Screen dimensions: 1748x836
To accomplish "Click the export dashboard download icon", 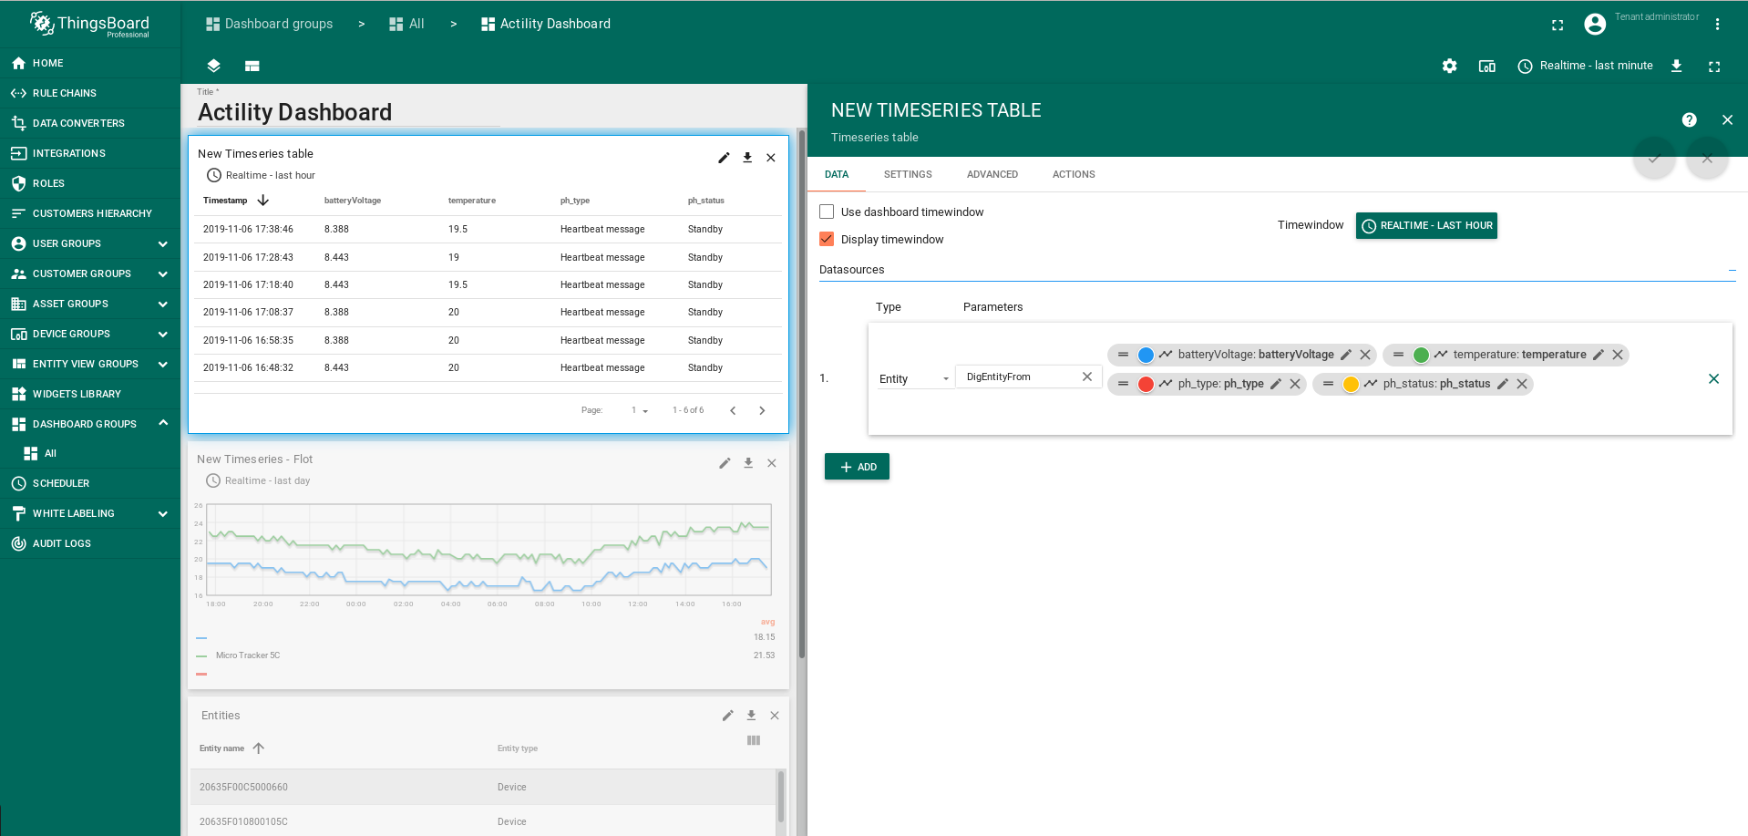I will (1676, 66).
